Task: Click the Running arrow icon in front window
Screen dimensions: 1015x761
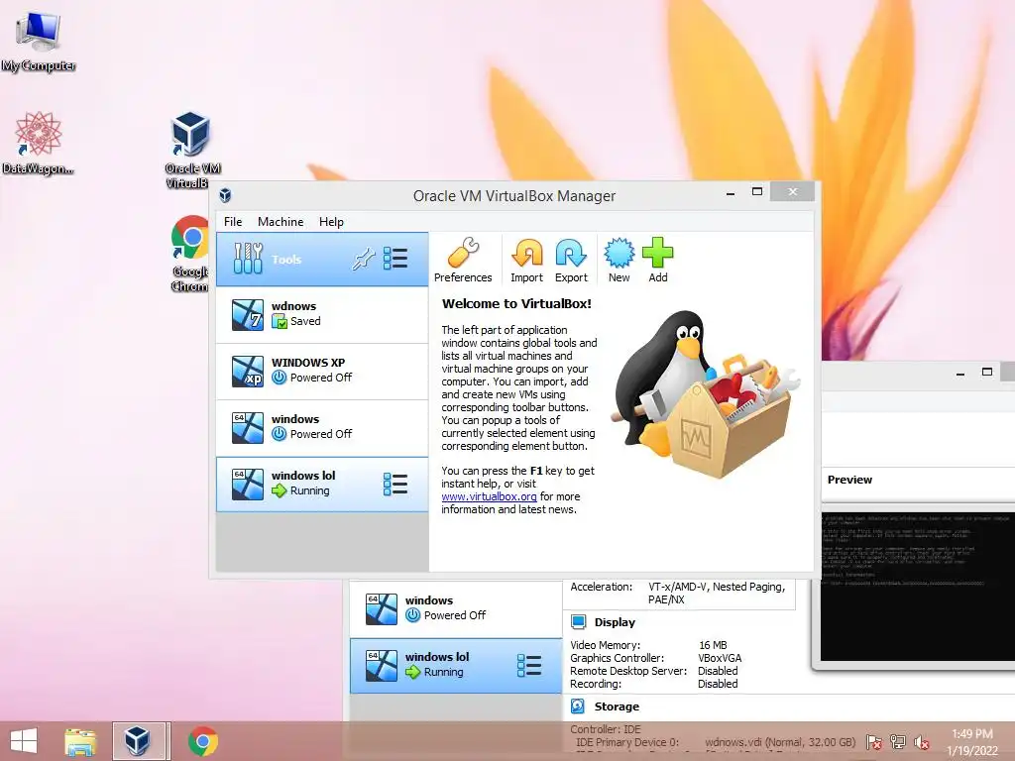Action: pyautogui.click(x=279, y=490)
